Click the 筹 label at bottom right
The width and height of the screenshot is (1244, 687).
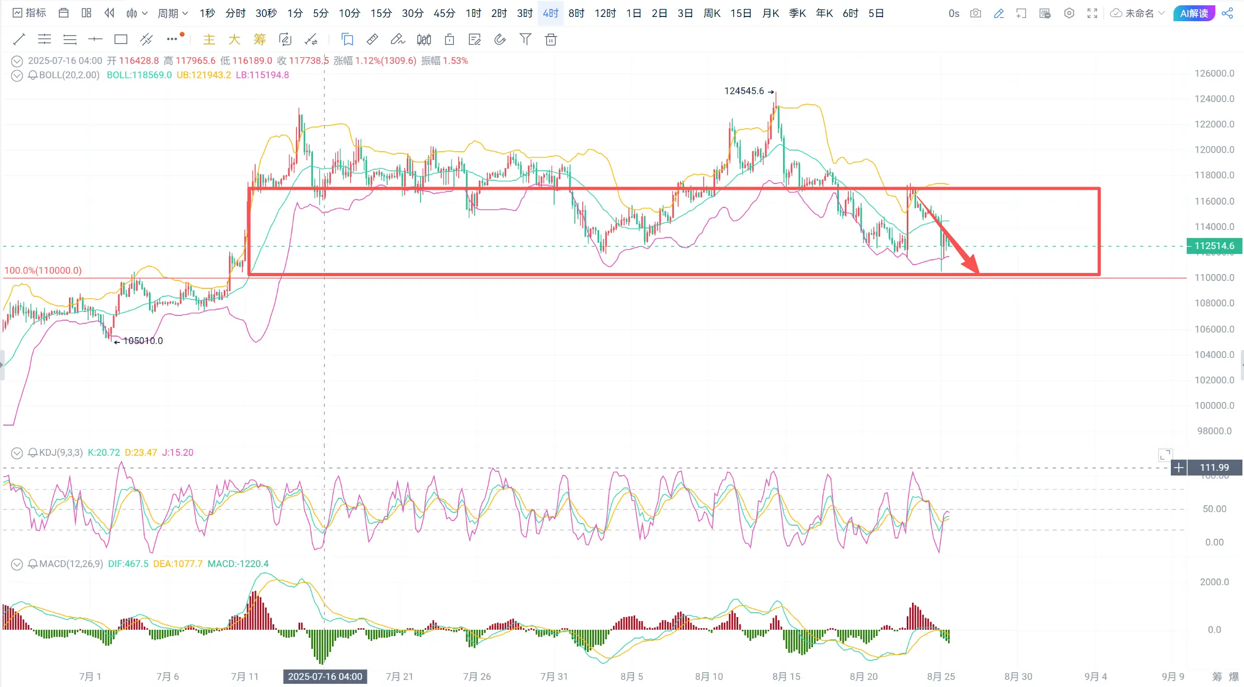click(x=1217, y=676)
